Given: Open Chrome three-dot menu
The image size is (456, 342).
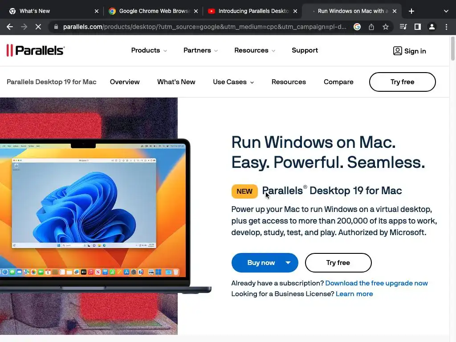Looking at the screenshot, I should (446, 27).
